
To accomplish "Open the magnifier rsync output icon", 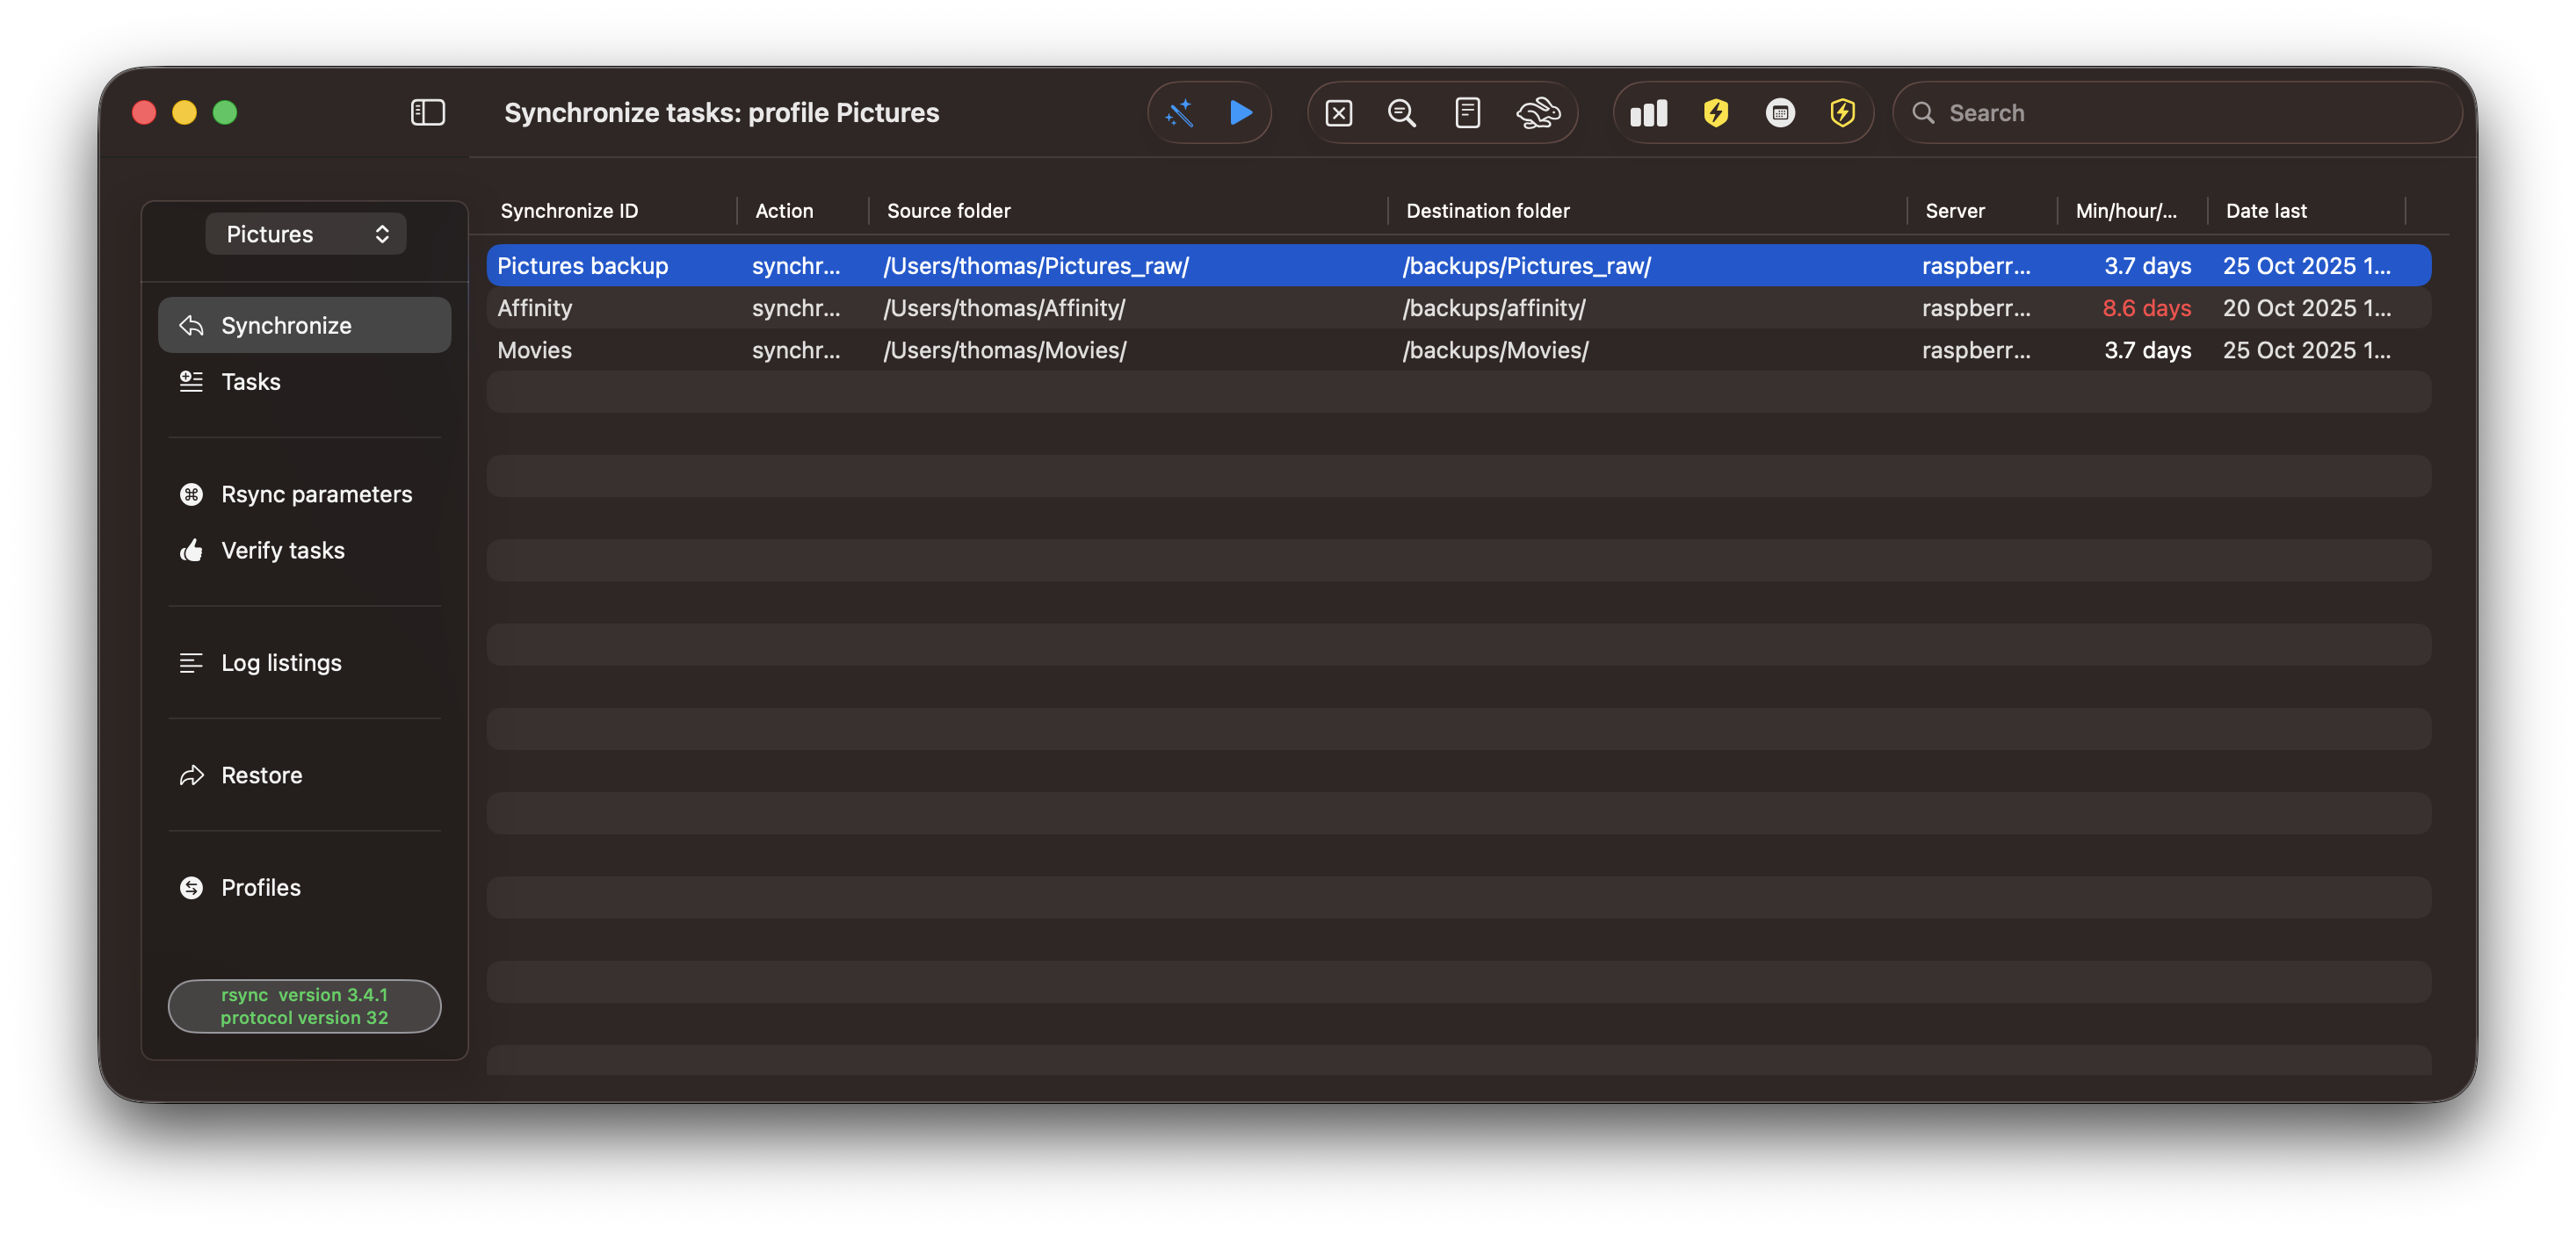I will (x=1402, y=113).
